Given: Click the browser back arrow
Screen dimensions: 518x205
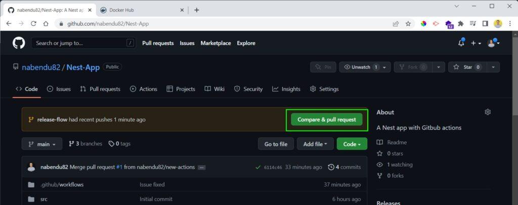Looking at the screenshot, I should [9, 24].
